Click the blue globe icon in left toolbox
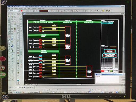Image resolution: width=136 pixels, height=102 pixels. [18, 81]
